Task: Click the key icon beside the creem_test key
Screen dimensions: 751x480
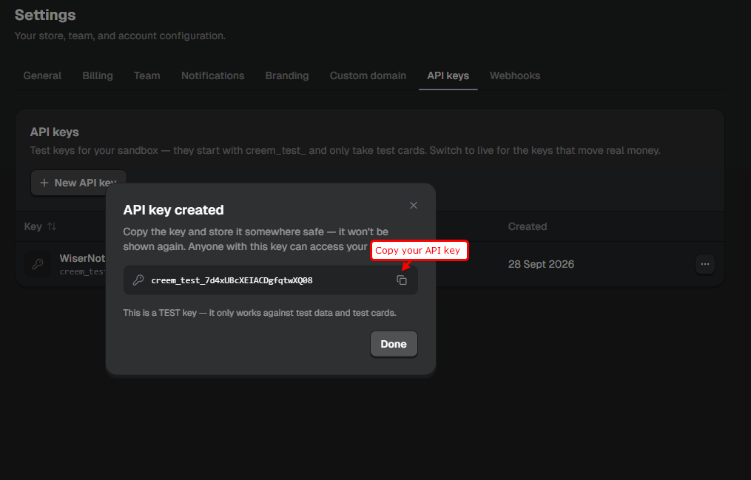Action: 138,280
